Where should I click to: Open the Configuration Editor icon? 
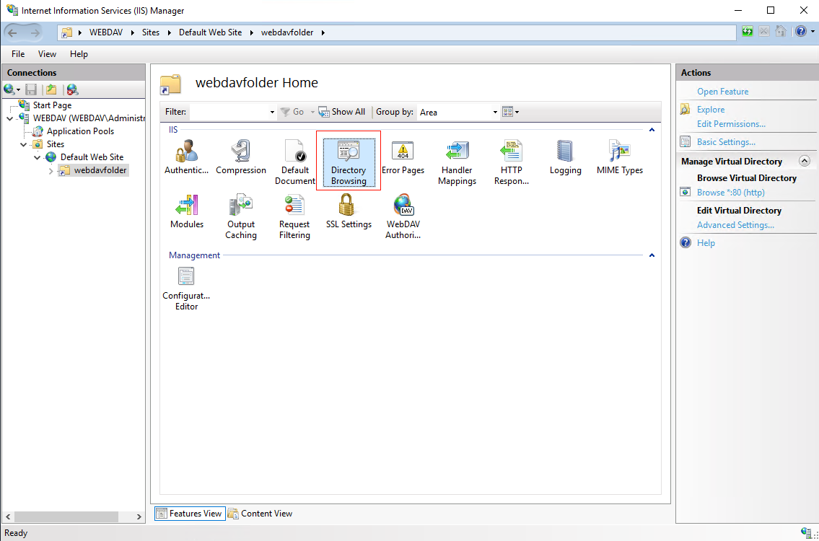tap(186, 289)
